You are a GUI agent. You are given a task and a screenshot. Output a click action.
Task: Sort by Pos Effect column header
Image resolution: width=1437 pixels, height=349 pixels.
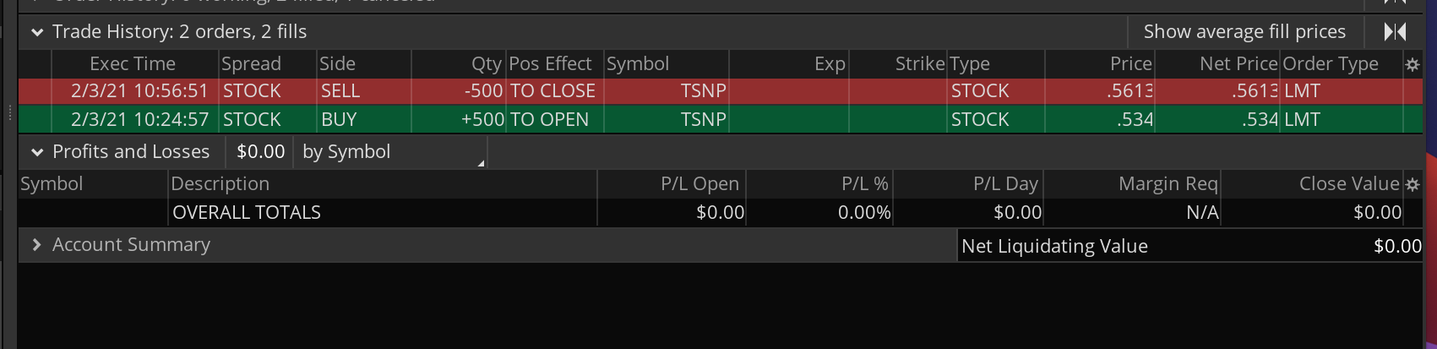click(x=550, y=64)
